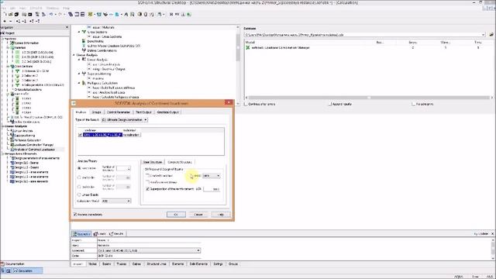Toggle the Continue after errors checkbox
Viewport: 496px width, 279px height.
point(246,104)
